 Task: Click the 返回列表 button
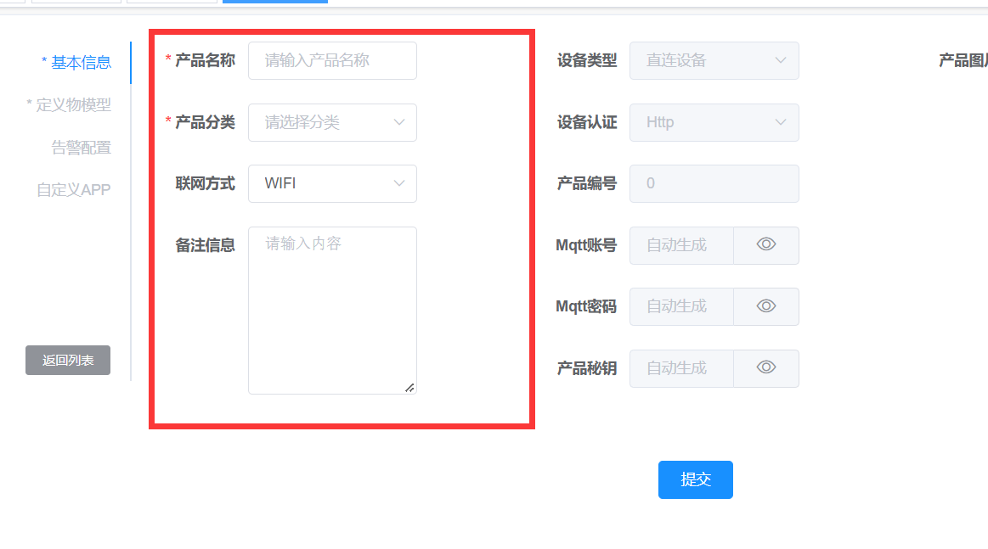[67, 360]
